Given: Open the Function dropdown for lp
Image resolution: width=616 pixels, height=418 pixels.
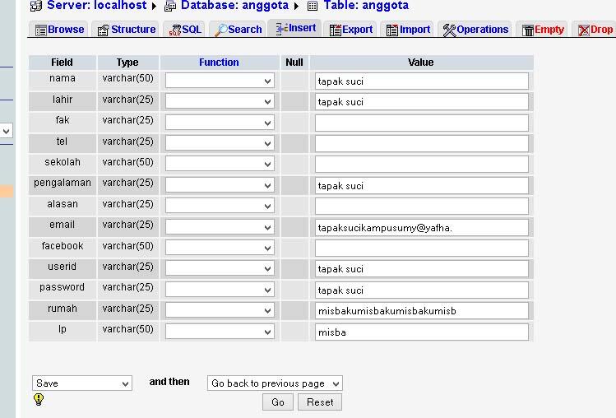Looking at the screenshot, I should tap(220, 332).
